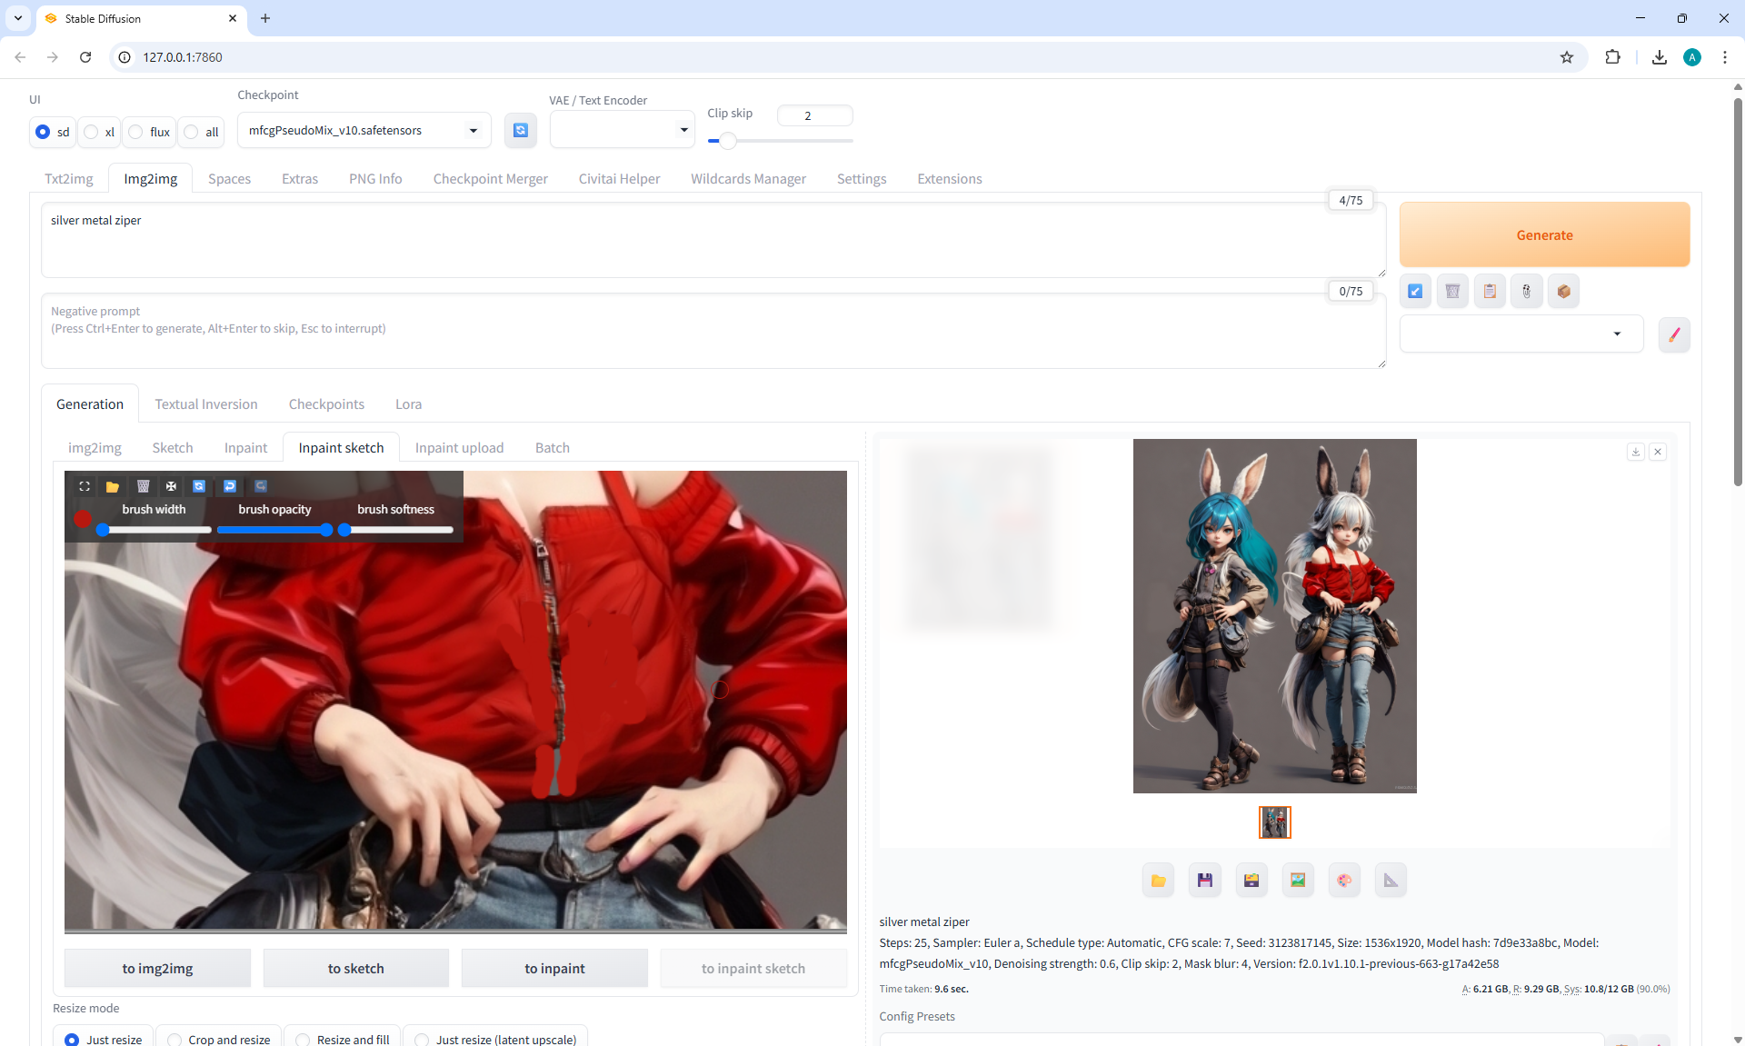Toggle canvas fullscreen icon
This screenshot has width=1745, height=1046.
tap(85, 486)
